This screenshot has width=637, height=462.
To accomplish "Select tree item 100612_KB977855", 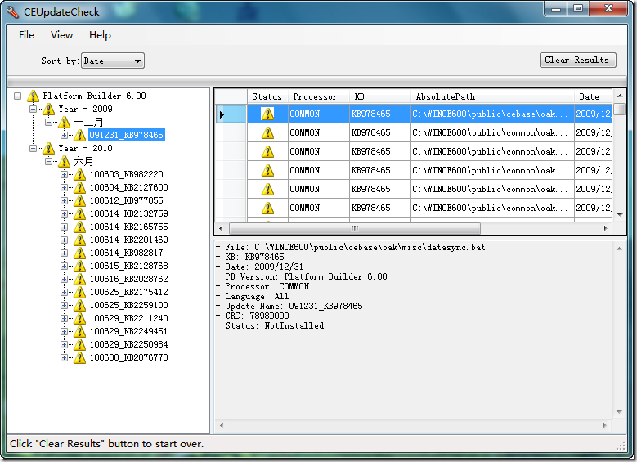I will click(127, 200).
